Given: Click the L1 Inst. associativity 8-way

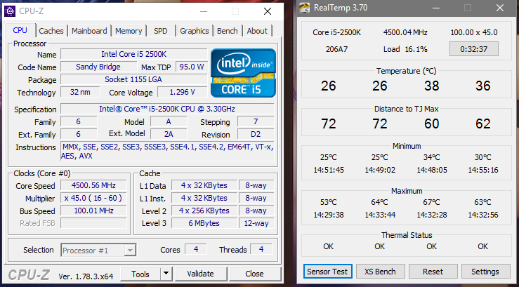Looking at the screenshot, I should point(256,198).
